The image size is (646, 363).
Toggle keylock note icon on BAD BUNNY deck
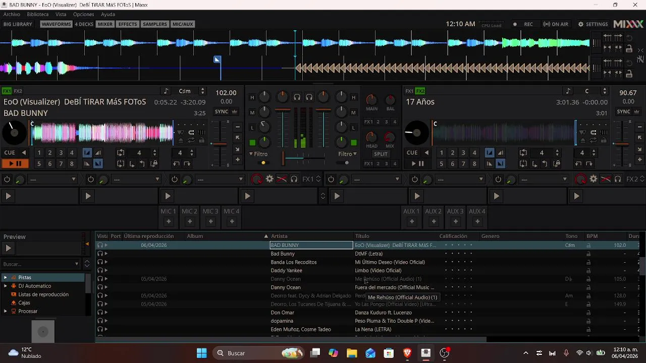[x=166, y=91]
